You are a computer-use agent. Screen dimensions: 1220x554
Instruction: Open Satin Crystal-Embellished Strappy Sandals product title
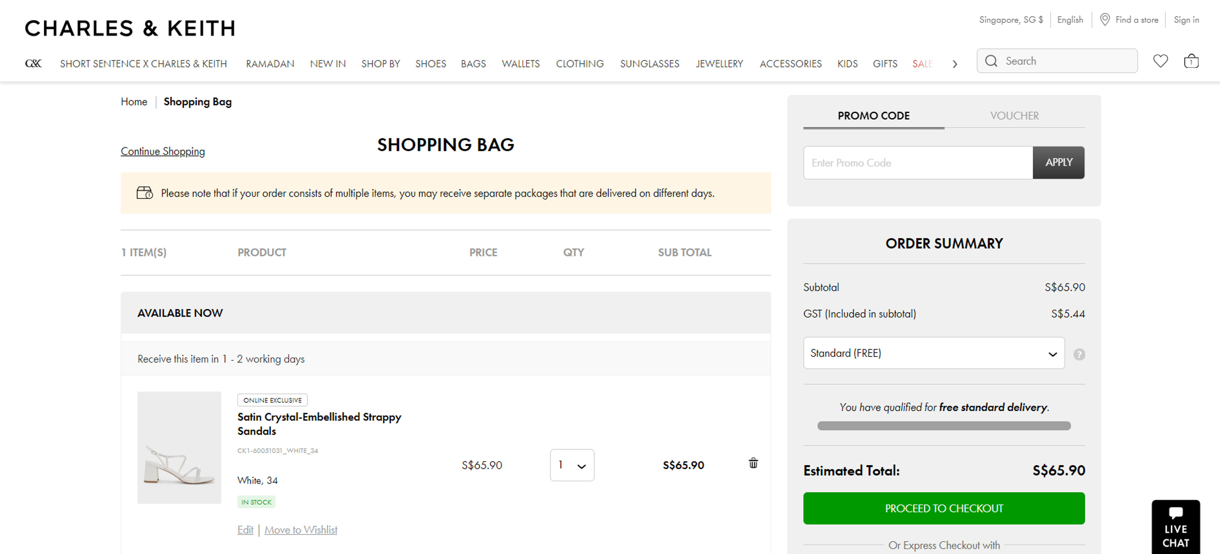tap(319, 424)
